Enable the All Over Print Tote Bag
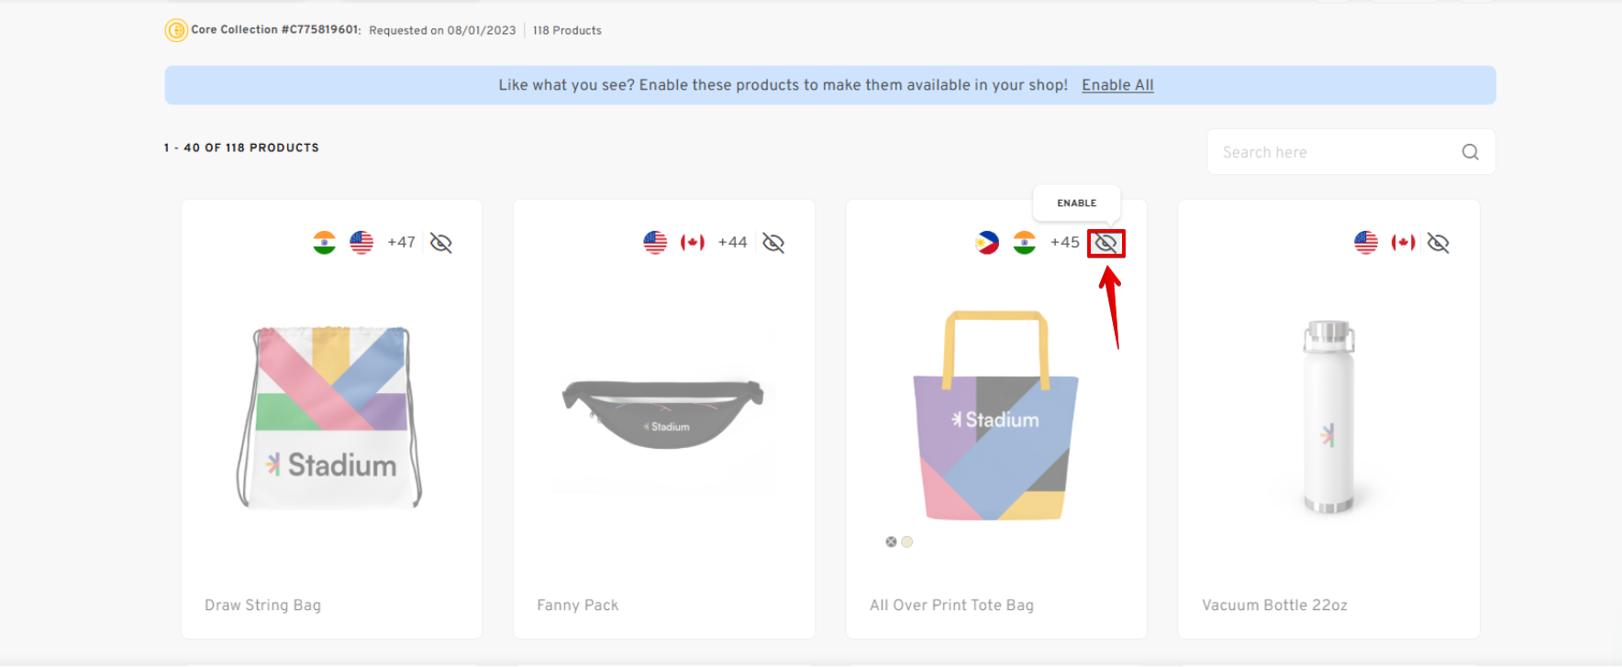Screen dimensions: 1622x667 coord(1106,243)
